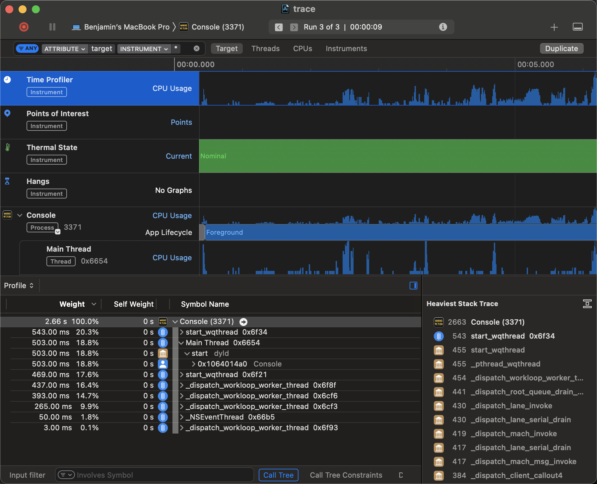Go to the previous run arrow
The height and width of the screenshot is (484, 597).
279,27
